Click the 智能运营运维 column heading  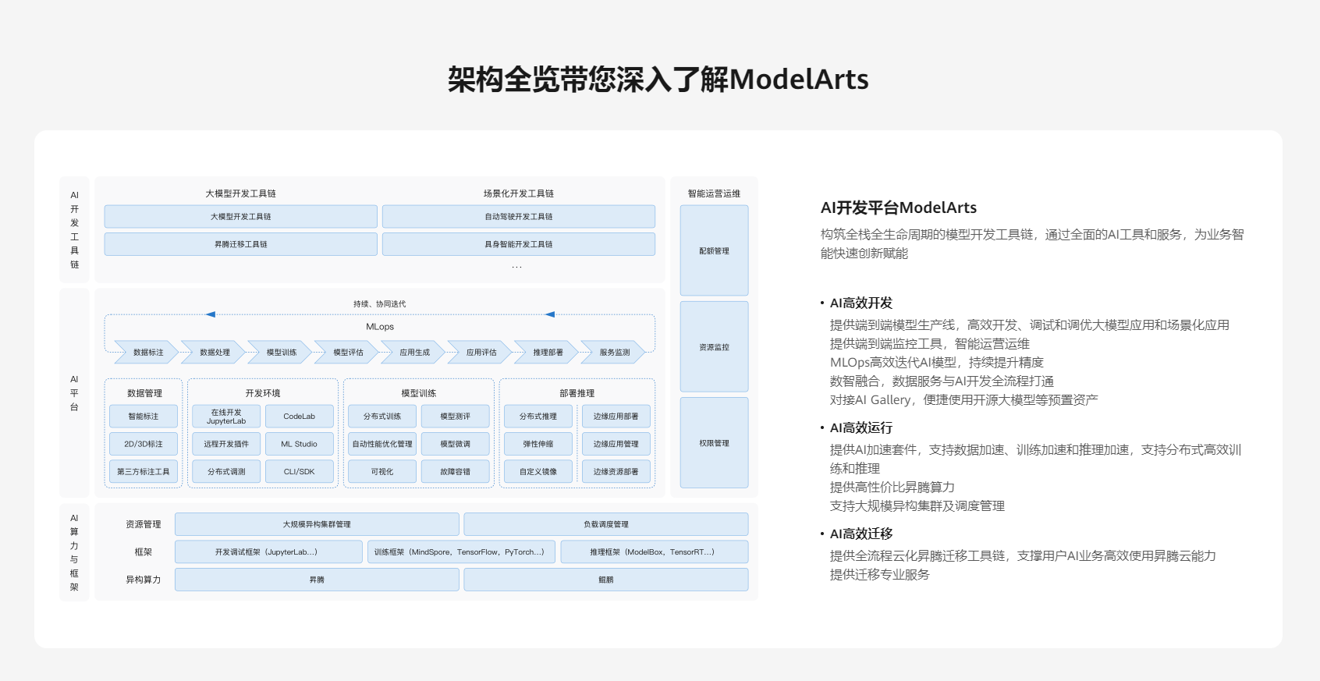(x=714, y=193)
